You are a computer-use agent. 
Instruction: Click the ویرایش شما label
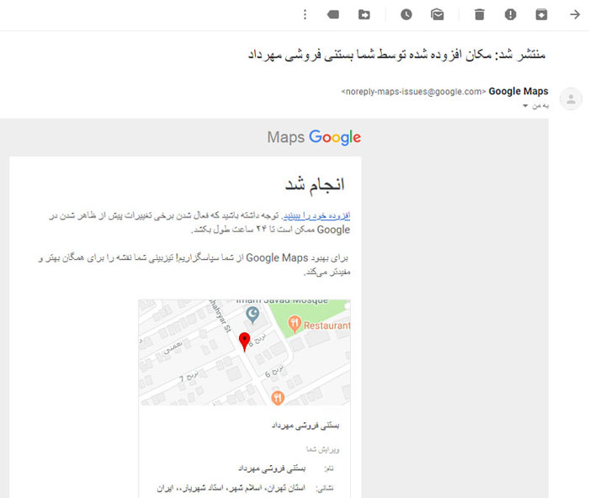tap(322, 449)
